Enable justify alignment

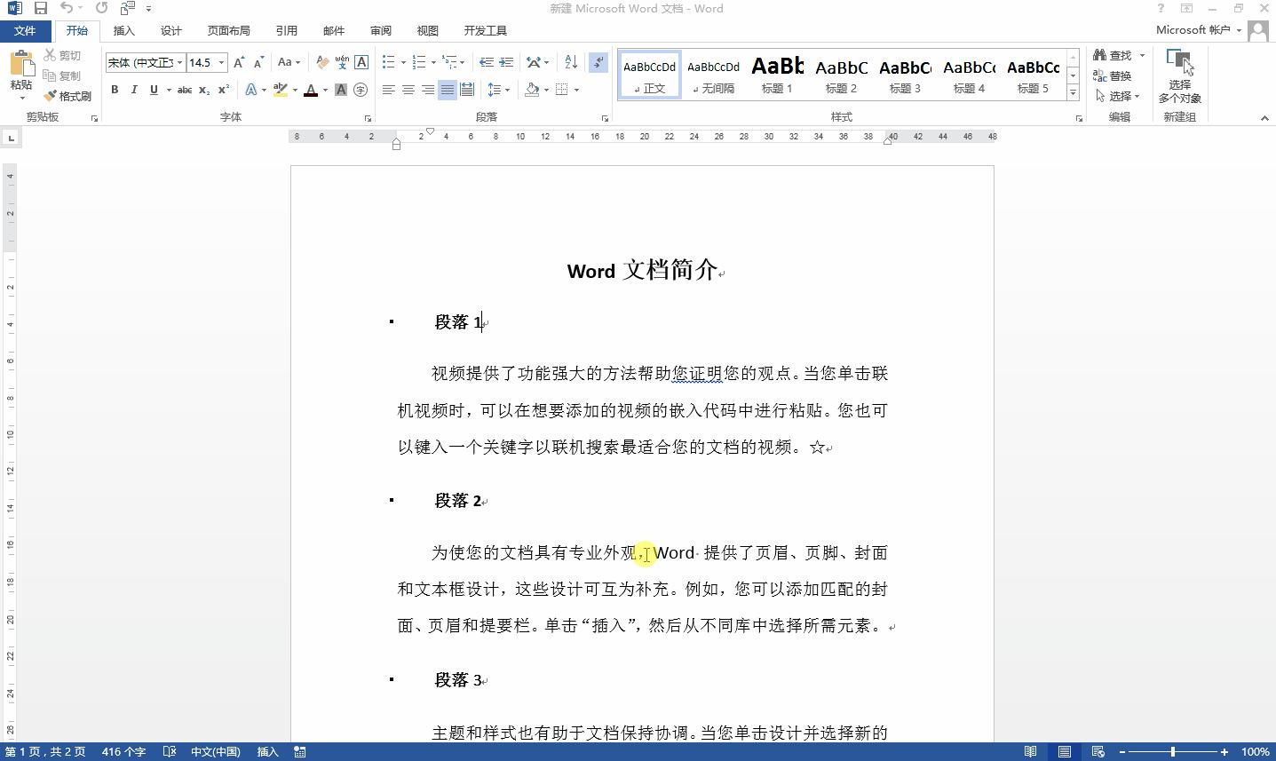coord(448,89)
